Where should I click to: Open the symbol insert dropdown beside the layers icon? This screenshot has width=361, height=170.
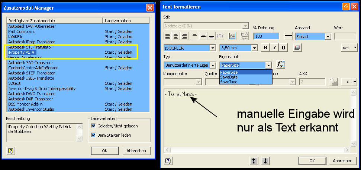pyautogui.click(x=349, y=48)
